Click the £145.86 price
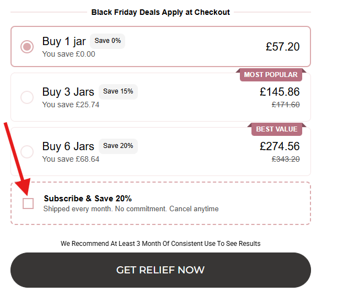This screenshot has width=343, height=291. click(x=280, y=92)
